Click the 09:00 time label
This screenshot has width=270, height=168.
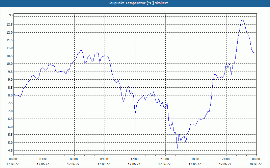click(x=105, y=159)
